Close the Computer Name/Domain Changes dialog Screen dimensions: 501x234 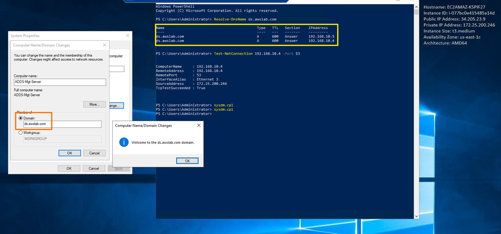(x=104, y=45)
